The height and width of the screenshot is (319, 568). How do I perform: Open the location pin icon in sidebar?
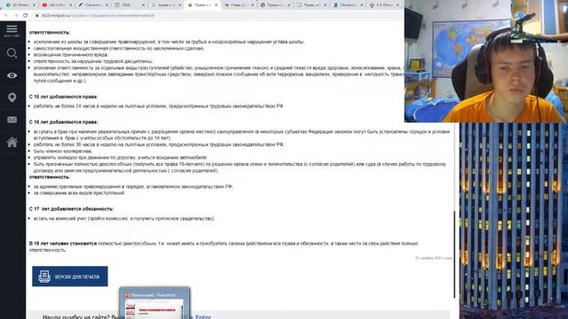(12, 97)
